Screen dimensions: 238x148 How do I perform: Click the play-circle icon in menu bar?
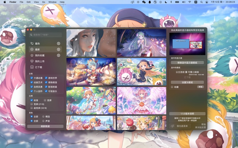tap(161, 2)
